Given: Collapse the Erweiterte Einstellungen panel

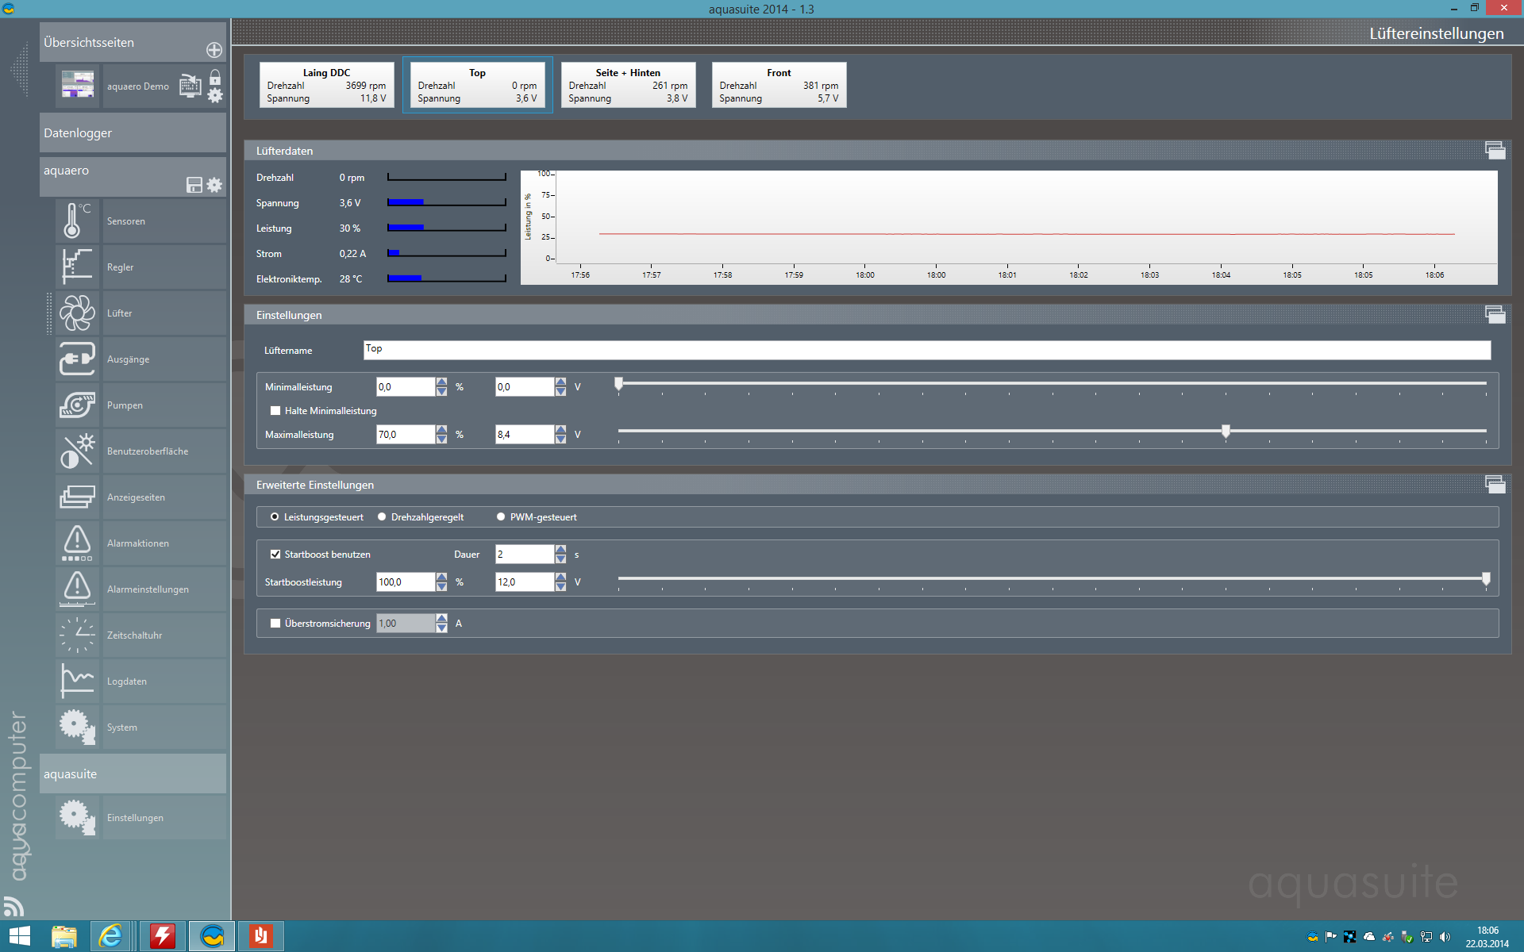Looking at the screenshot, I should point(1495,485).
